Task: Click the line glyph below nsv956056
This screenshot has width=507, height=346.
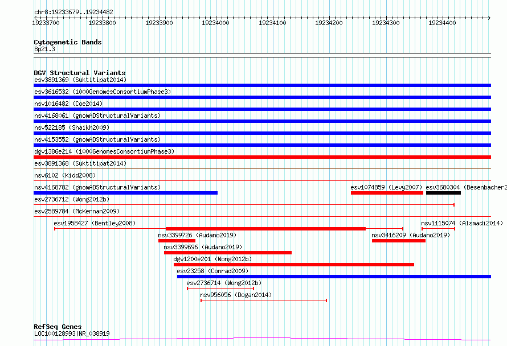Action: click(264, 300)
